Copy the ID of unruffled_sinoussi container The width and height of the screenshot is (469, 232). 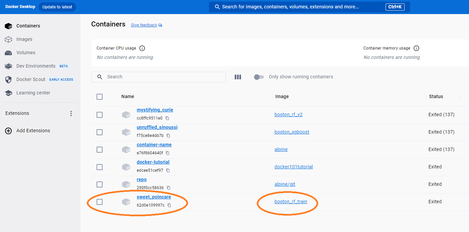(168, 136)
